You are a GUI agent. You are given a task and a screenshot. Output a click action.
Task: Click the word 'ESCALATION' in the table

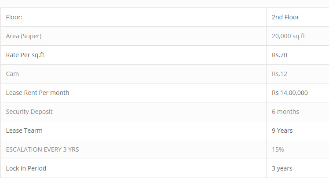coord(24,149)
